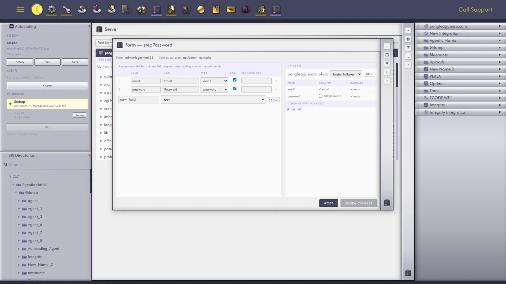Click the Reset button in the form dialog

point(329,203)
